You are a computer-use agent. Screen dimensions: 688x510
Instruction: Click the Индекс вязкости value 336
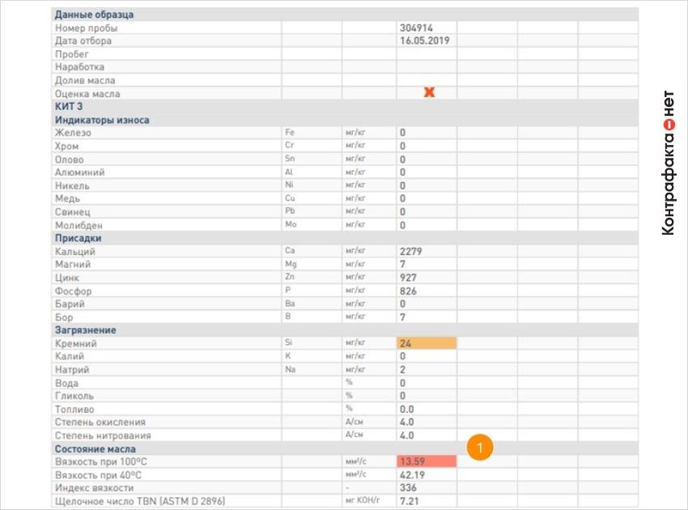408,487
